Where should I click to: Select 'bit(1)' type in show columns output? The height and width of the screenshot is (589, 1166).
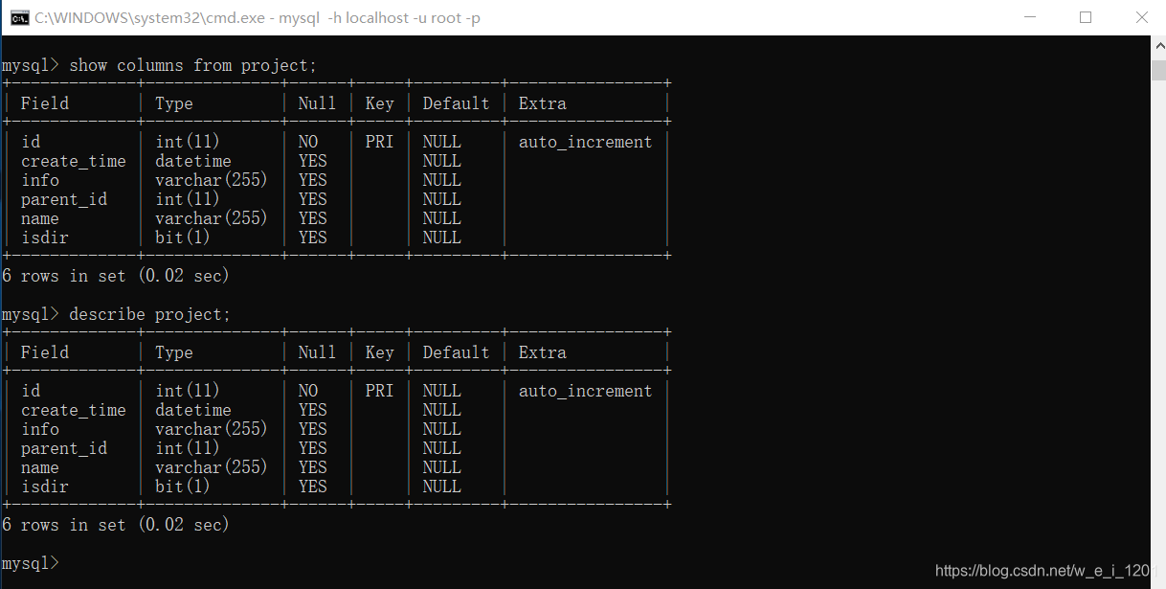[x=183, y=238]
